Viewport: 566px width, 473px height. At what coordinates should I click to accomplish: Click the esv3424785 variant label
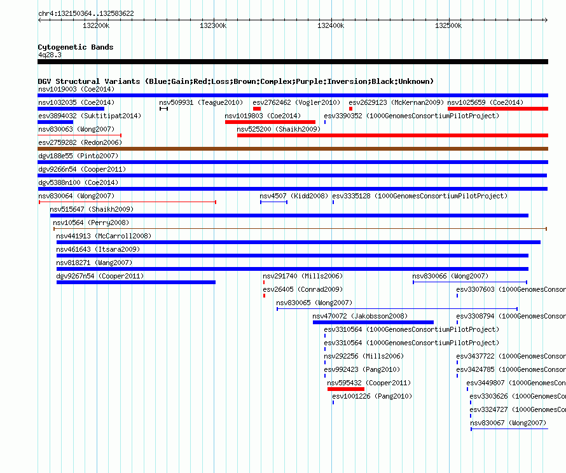(511, 369)
